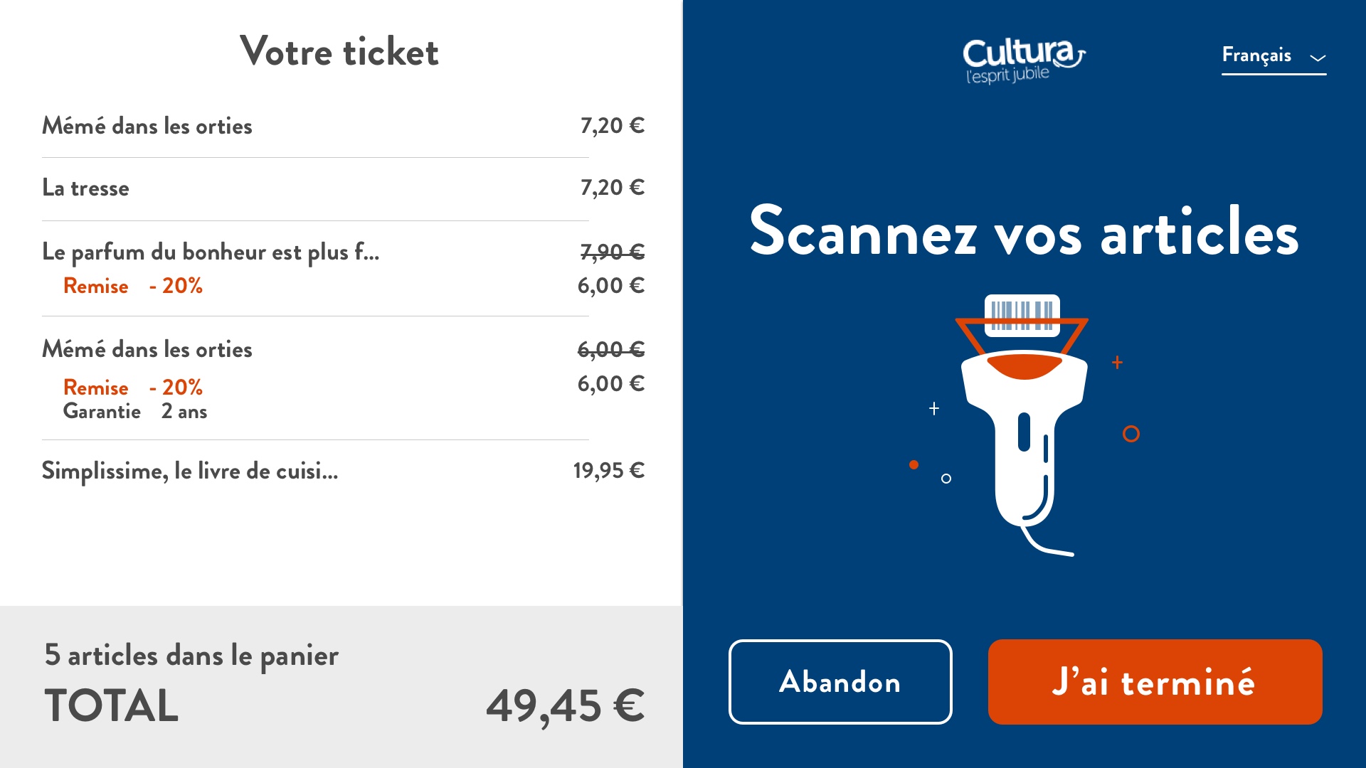Open the Français language dropdown
The image size is (1366, 768).
(x=1274, y=56)
